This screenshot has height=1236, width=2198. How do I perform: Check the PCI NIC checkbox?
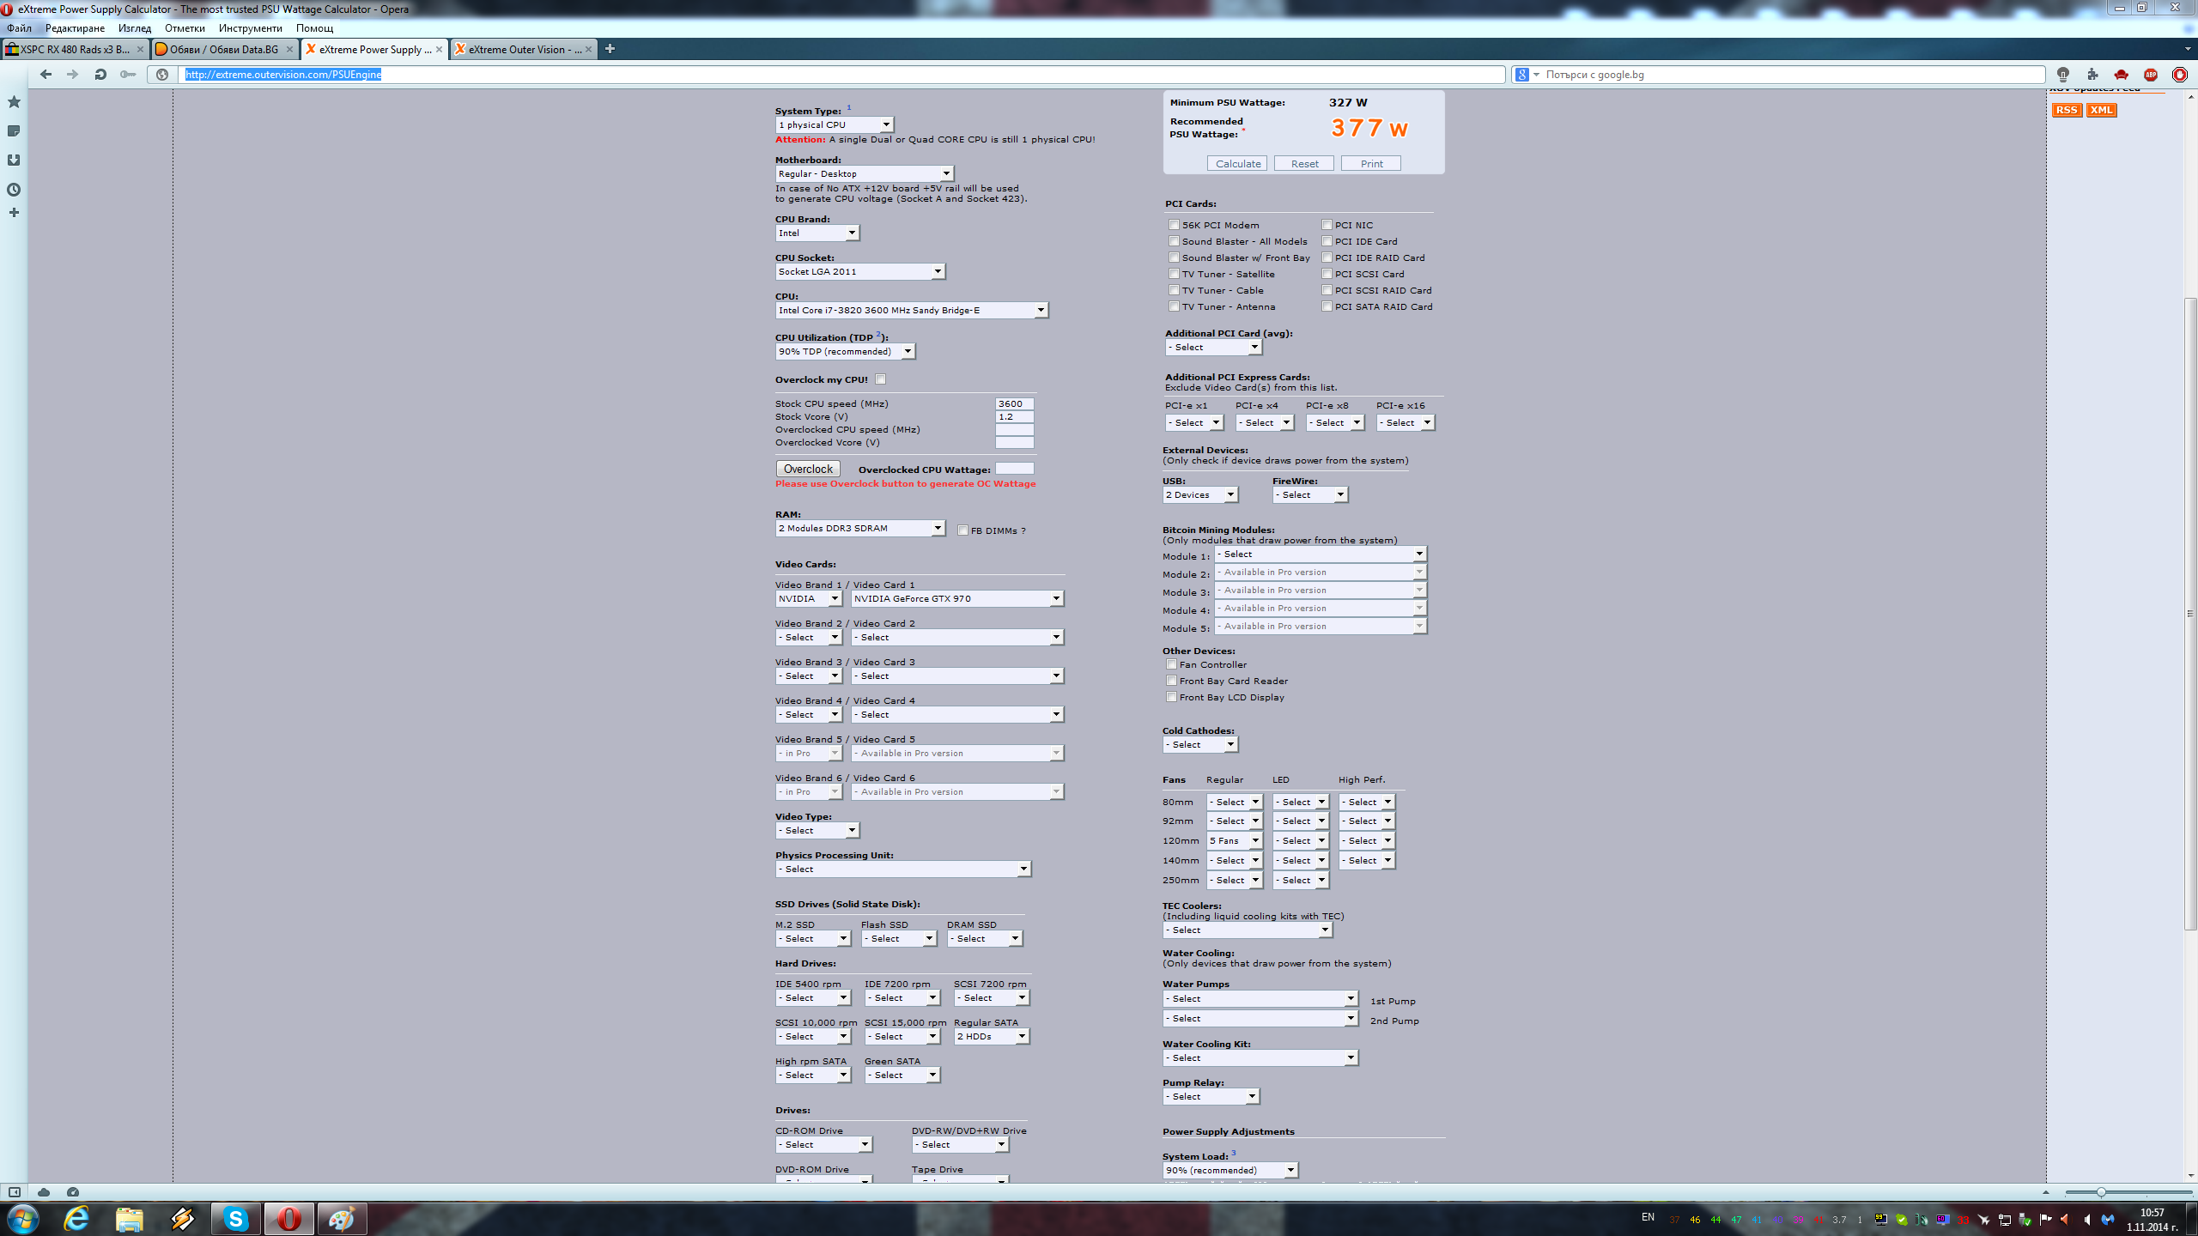pos(1327,225)
